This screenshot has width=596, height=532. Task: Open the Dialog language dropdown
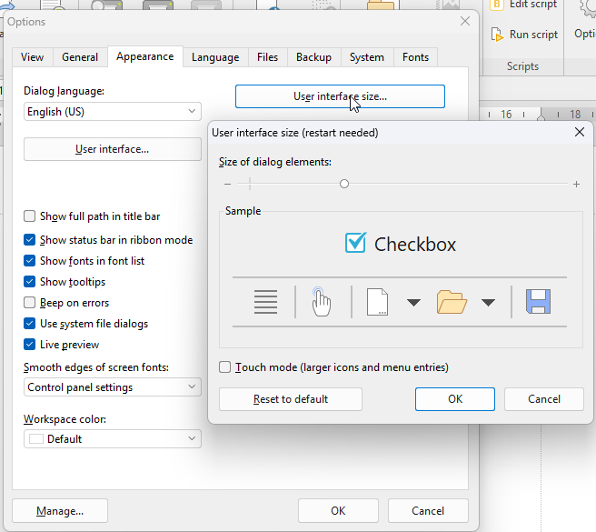point(113,112)
